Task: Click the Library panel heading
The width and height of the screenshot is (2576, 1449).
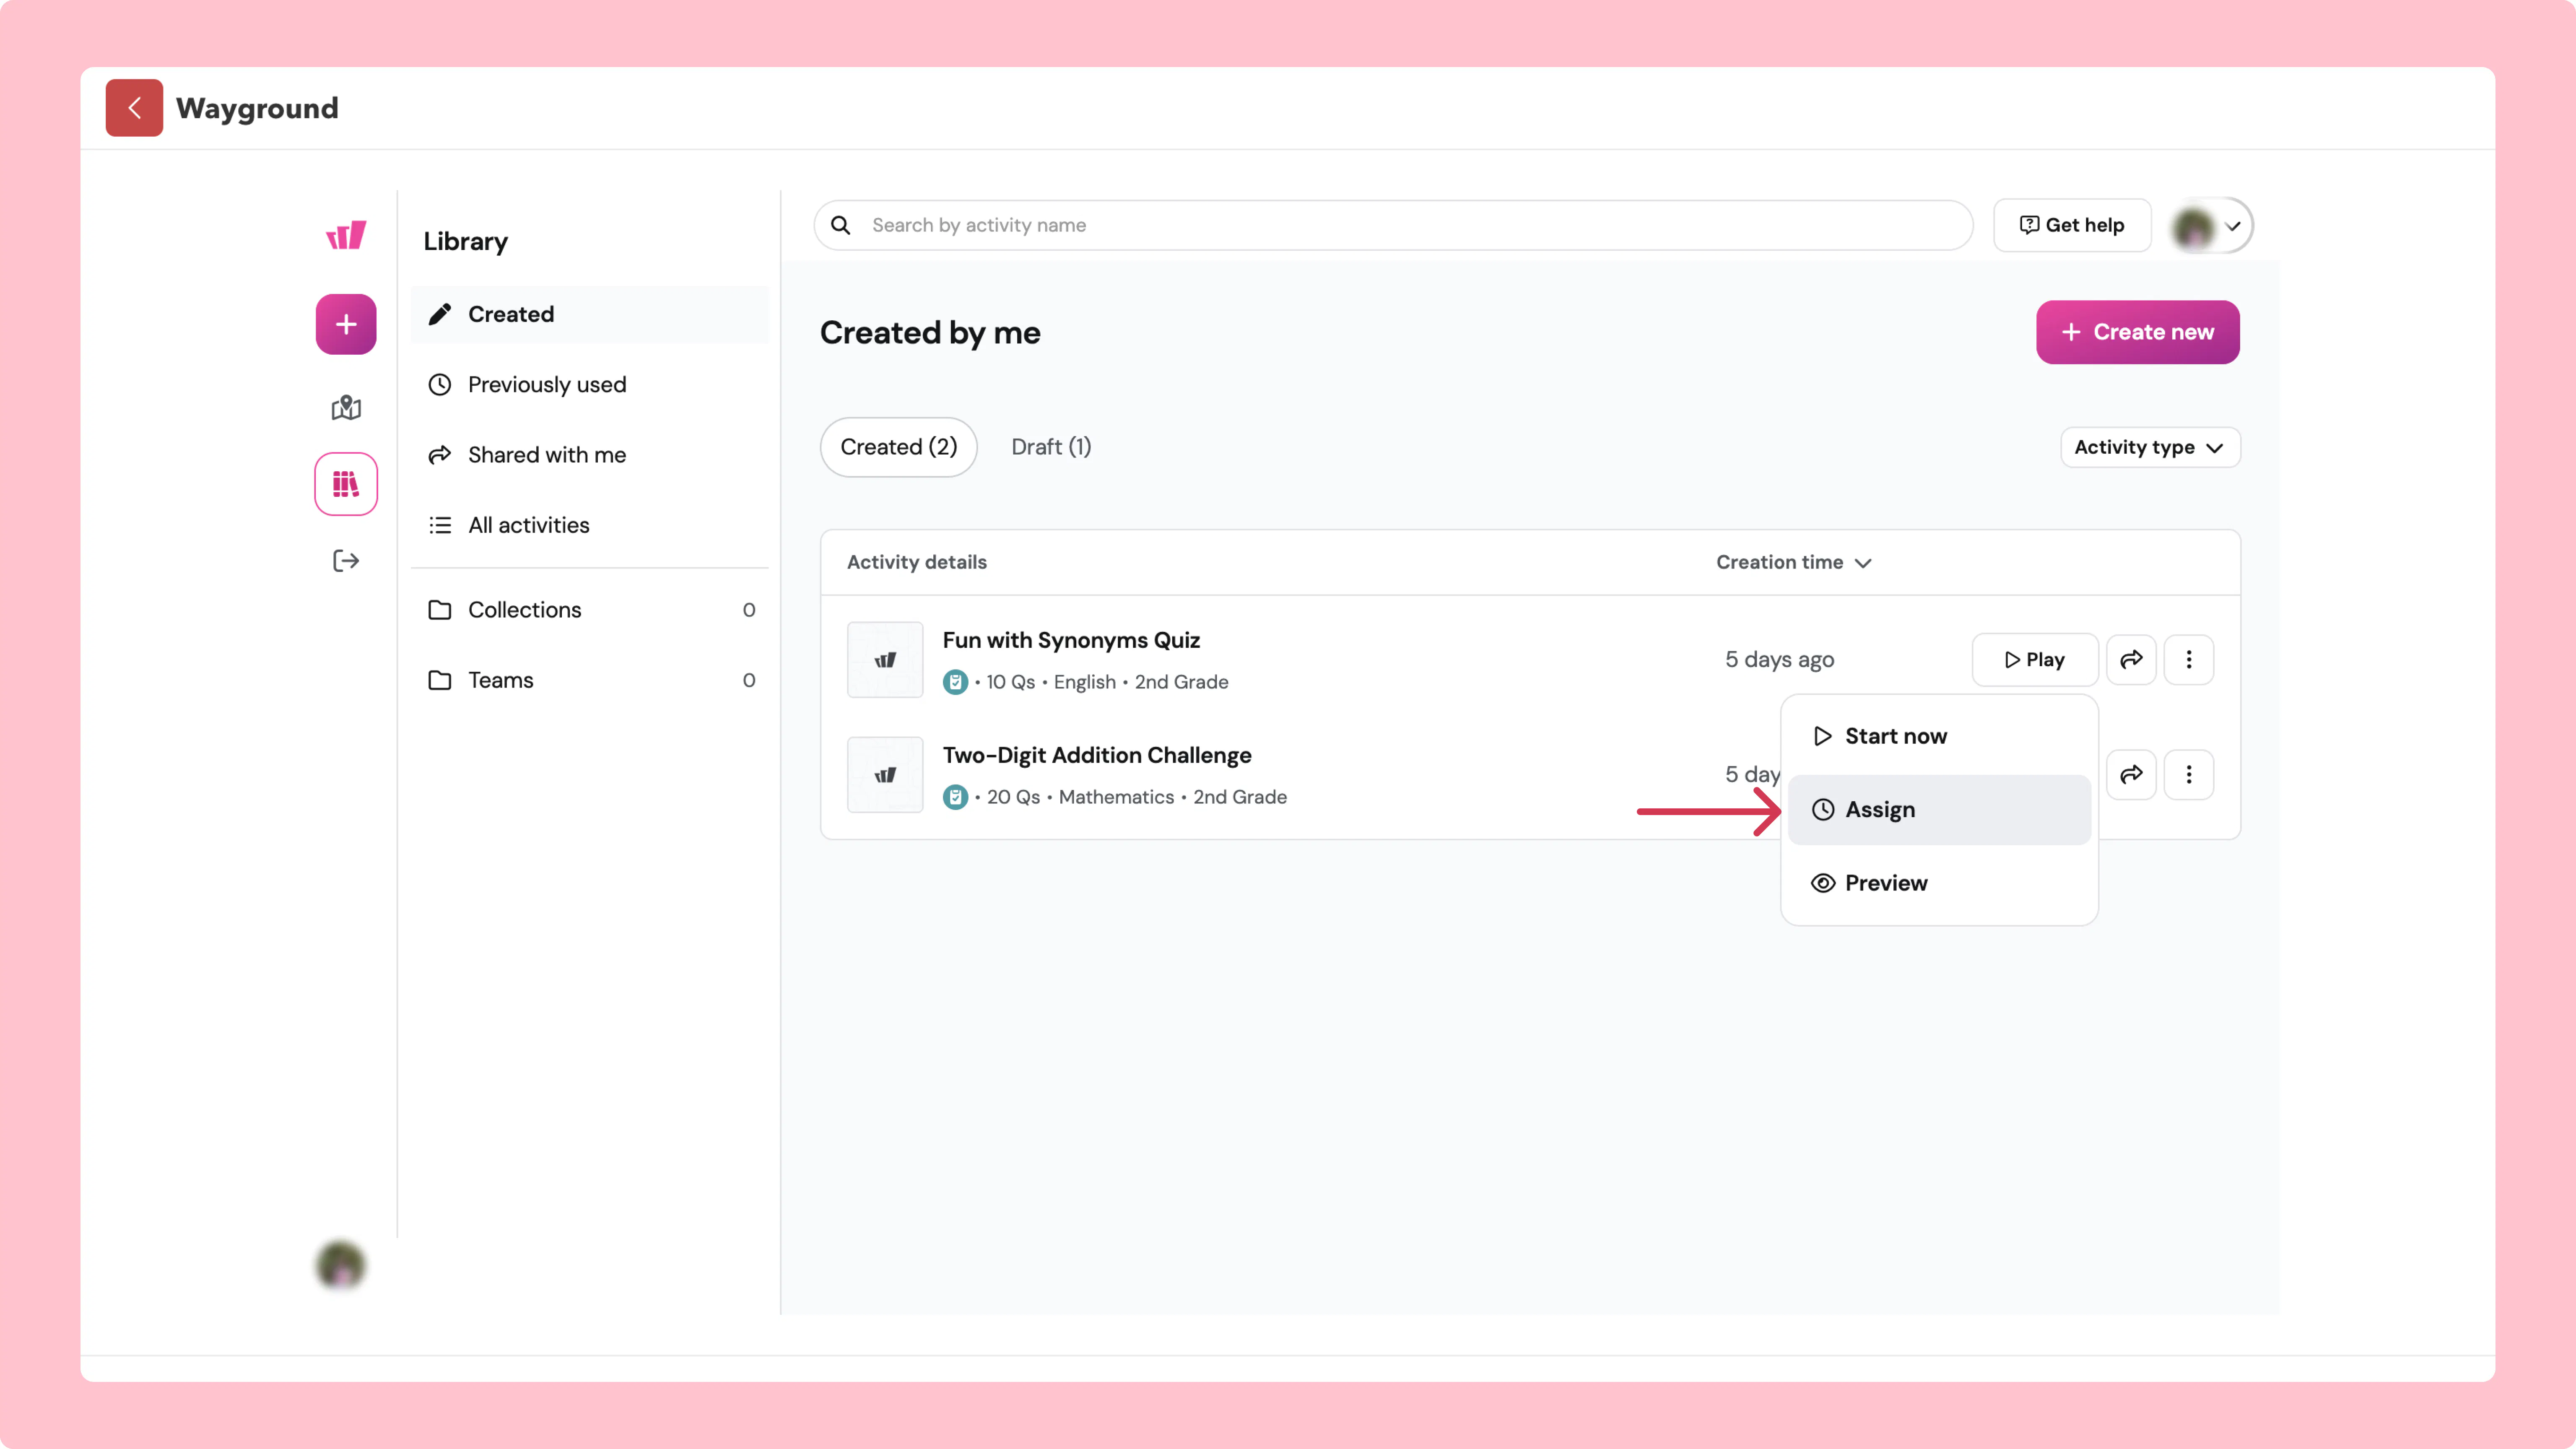Action: tap(465, 241)
